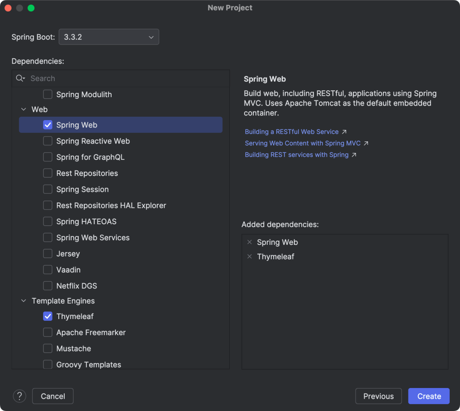The width and height of the screenshot is (460, 411).
Task: Tick the Rest Repositories checkbox
Action: (x=48, y=173)
